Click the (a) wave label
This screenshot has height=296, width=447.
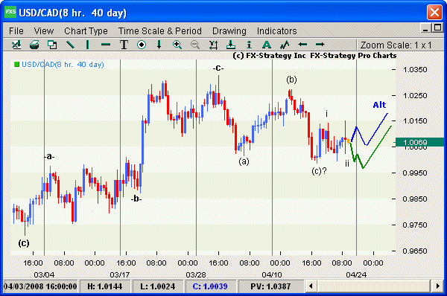click(244, 161)
